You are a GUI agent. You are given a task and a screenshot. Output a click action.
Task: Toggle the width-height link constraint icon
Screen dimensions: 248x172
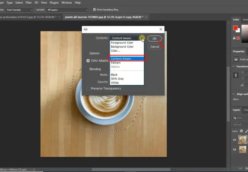point(236,75)
